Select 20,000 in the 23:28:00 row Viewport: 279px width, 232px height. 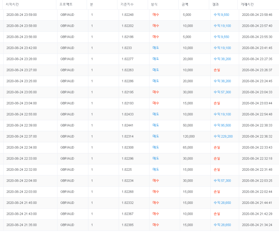click(188, 59)
